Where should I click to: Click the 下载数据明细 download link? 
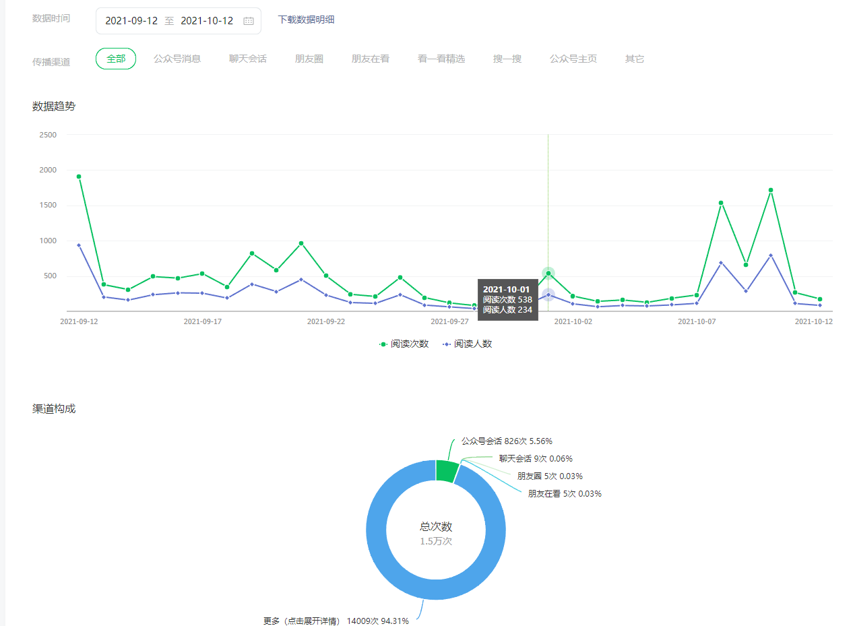[306, 20]
